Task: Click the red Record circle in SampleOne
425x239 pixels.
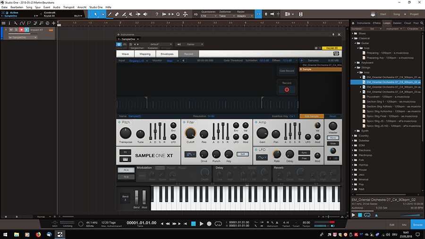Action: click(x=287, y=90)
